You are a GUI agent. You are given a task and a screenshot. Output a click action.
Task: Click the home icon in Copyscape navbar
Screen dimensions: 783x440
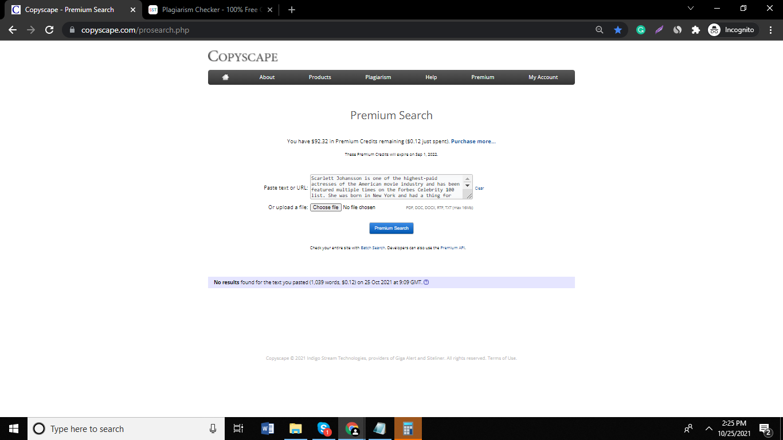(x=225, y=77)
